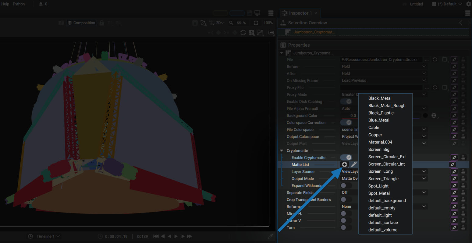Click the play forward button
Viewport: 472px width, 243px height.
click(176, 236)
